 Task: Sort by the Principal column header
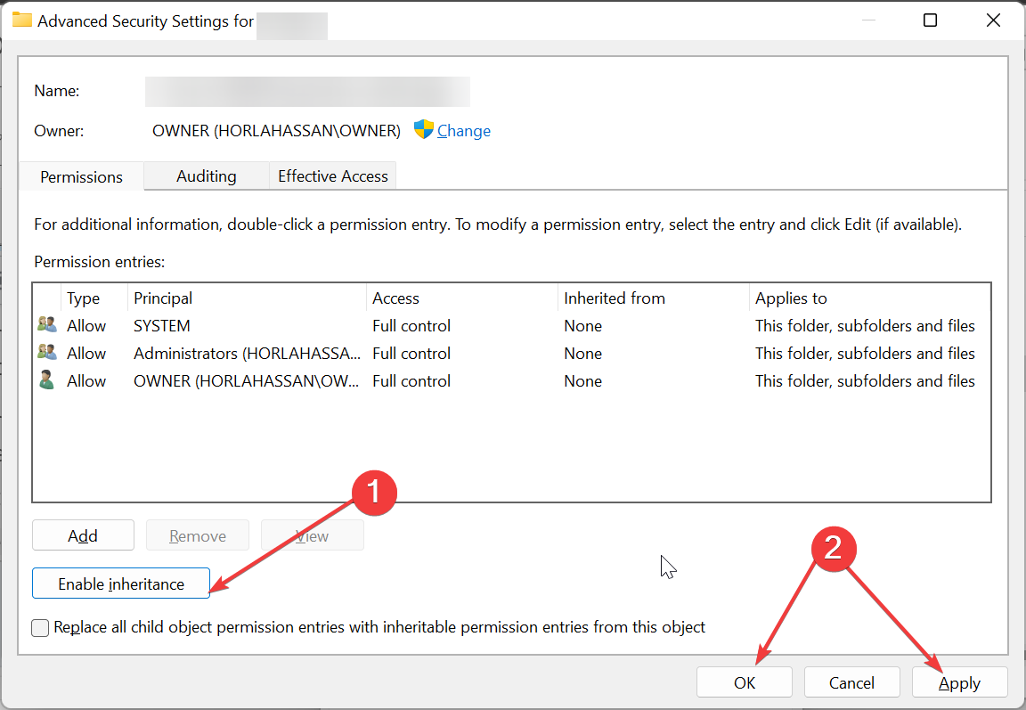coord(163,298)
